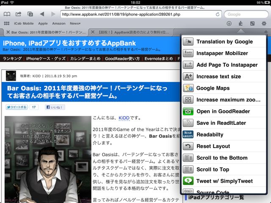Click the Instapaper Mobilizer icon

pos(188,53)
